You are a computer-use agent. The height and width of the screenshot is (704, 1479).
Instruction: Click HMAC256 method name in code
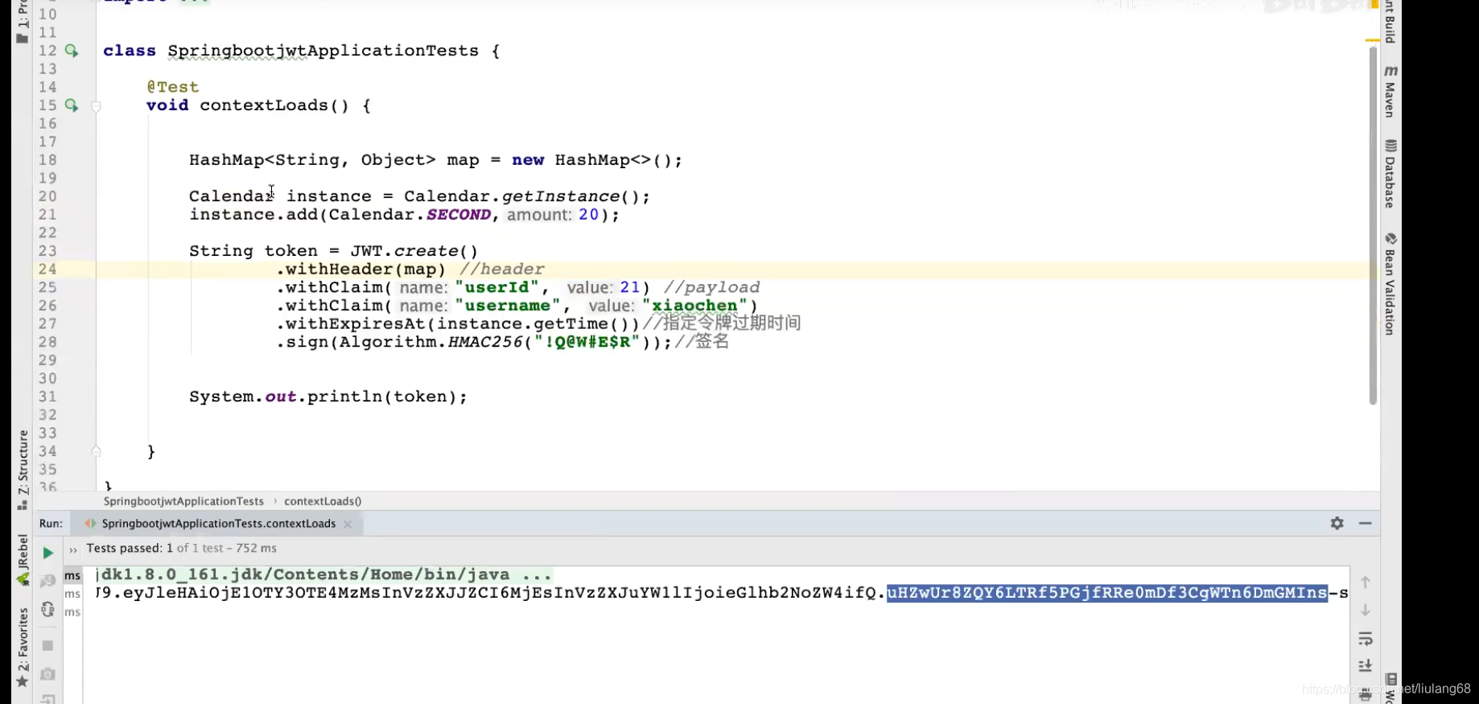(485, 342)
